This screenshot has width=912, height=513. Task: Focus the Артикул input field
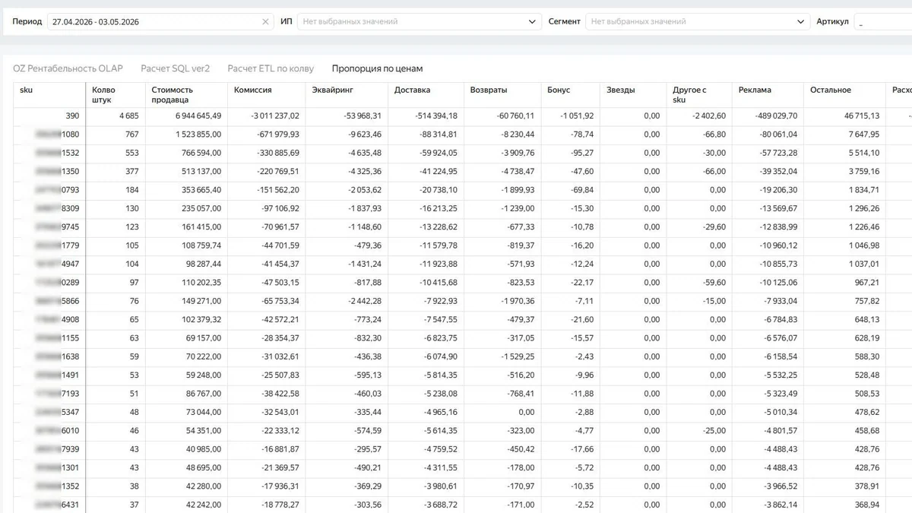(x=883, y=22)
